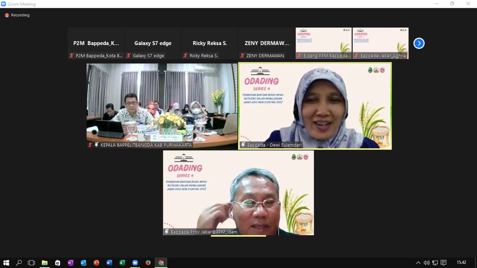This screenshot has width=477, height=268.
Task: Open Outlook from the taskbar
Action: [x=83, y=263]
